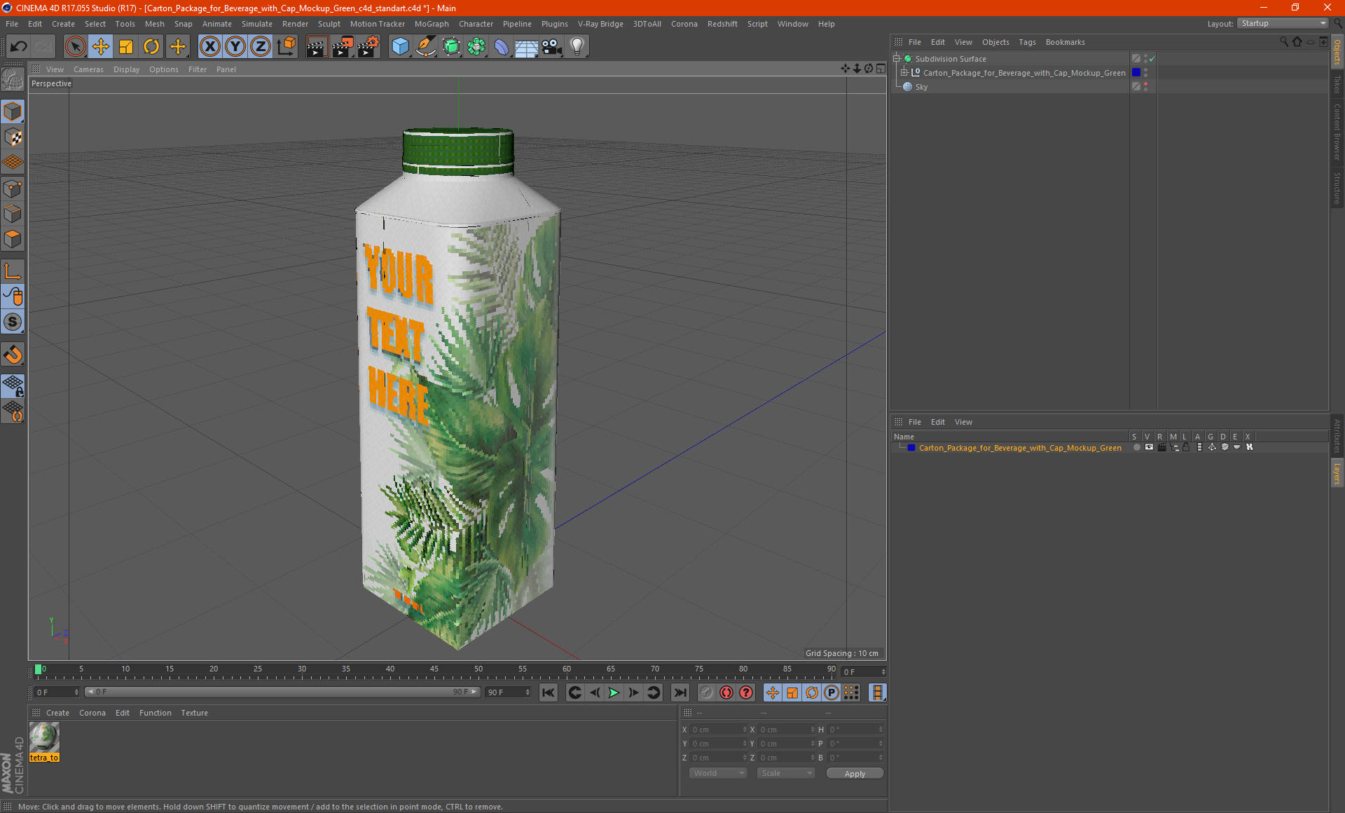The height and width of the screenshot is (813, 1345).
Task: Expand Carton_Package object tree node
Action: [x=904, y=72]
